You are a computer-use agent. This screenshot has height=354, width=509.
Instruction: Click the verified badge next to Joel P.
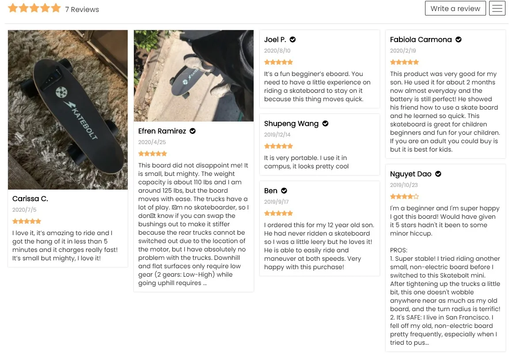click(x=292, y=40)
